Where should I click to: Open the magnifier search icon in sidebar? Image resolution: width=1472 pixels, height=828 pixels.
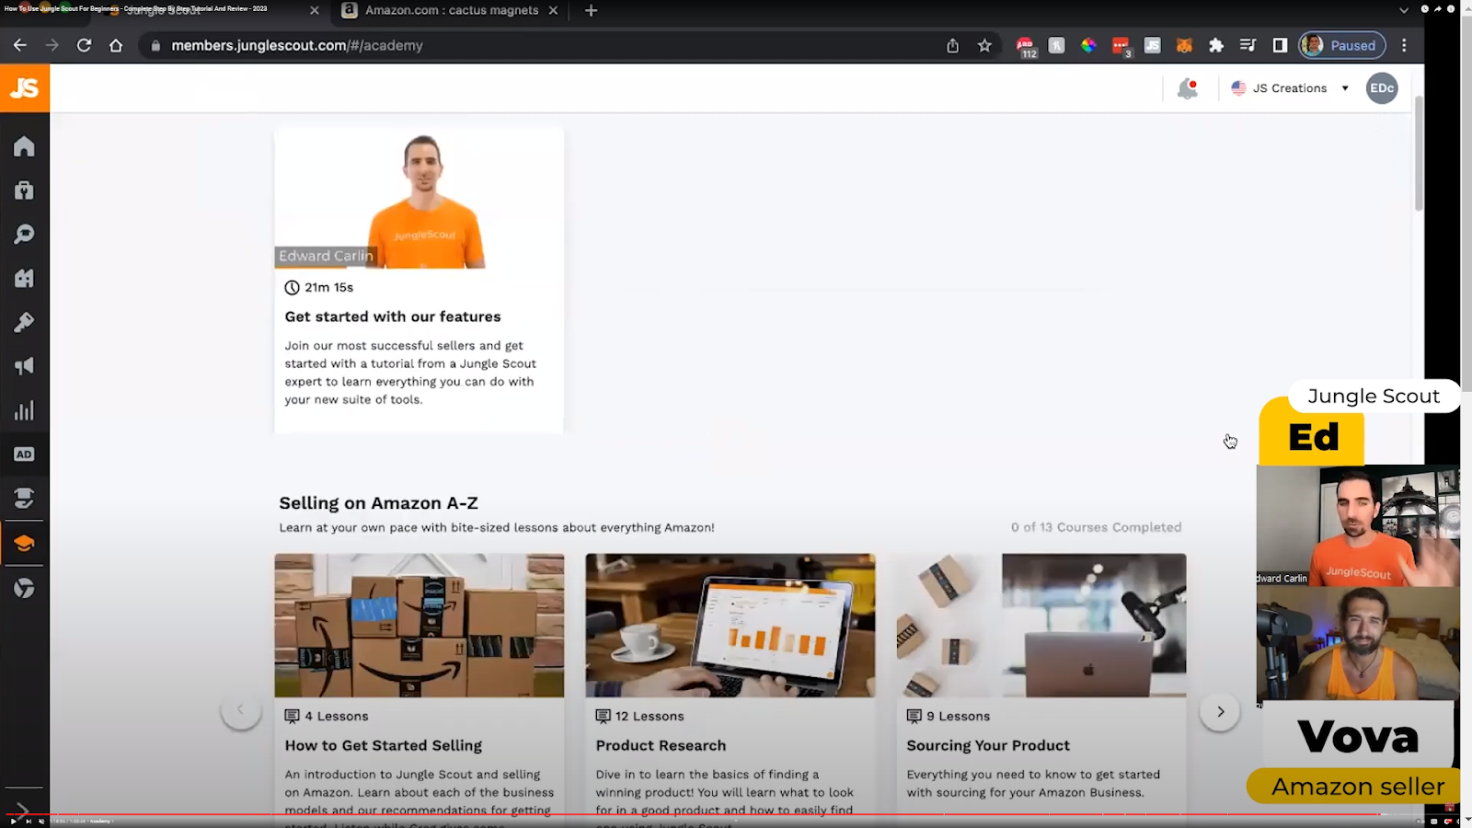(24, 235)
